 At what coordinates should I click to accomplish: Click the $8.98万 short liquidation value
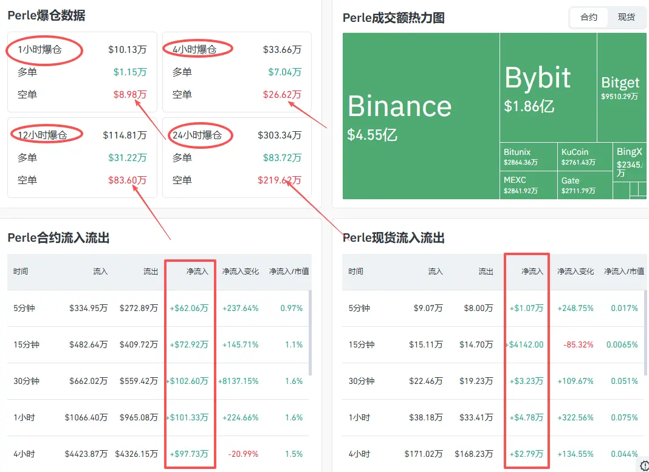[x=130, y=95]
